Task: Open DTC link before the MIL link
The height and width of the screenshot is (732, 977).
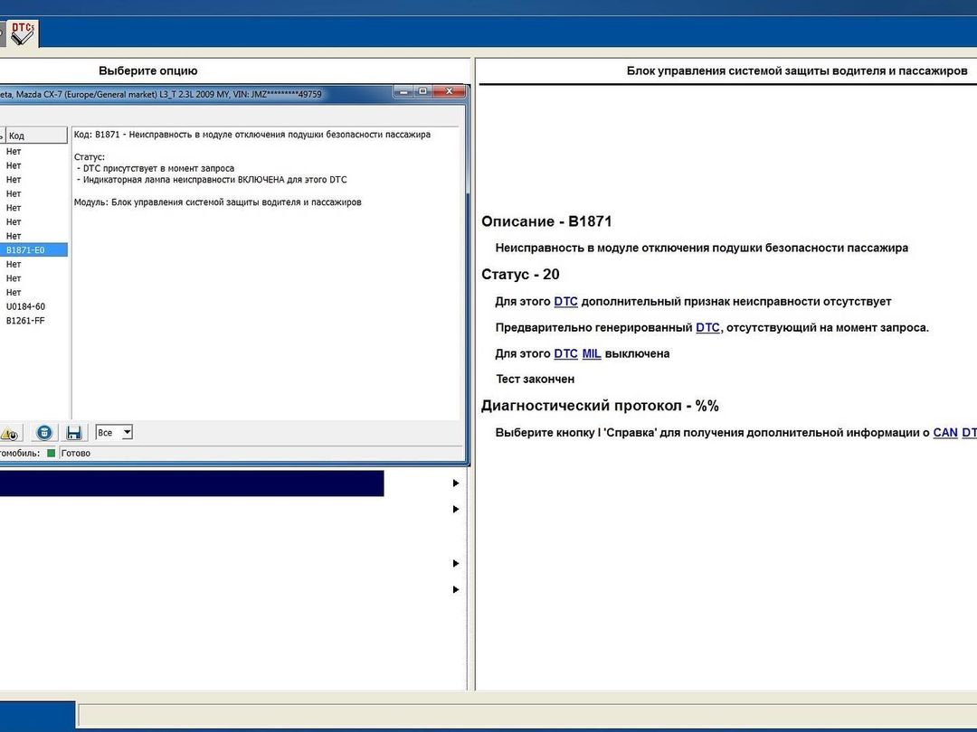Action: (x=565, y=353)
